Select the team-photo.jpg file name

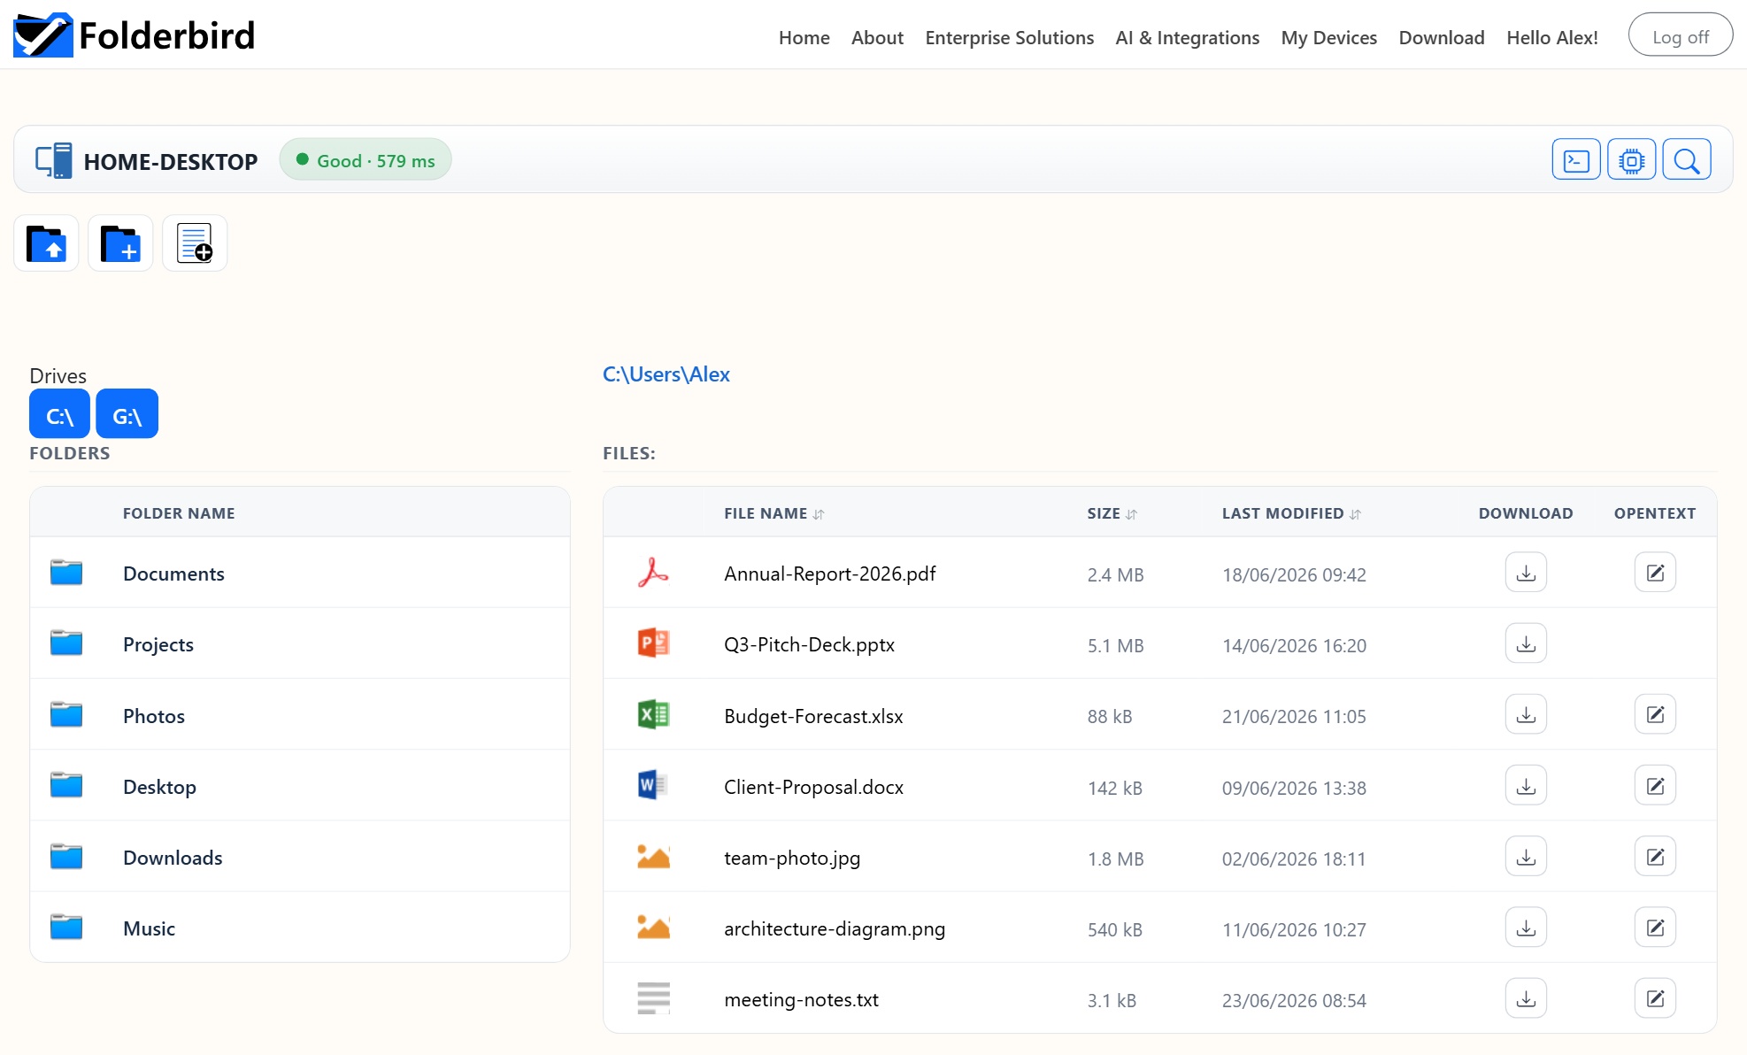[x=792, y=858]
